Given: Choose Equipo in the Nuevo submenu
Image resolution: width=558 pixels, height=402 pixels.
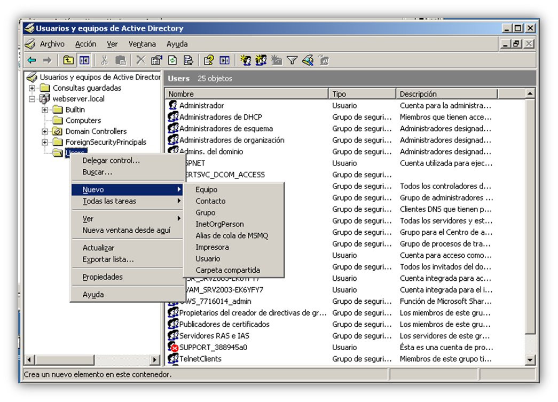Looking at the screenshot, I should [207, 190].
